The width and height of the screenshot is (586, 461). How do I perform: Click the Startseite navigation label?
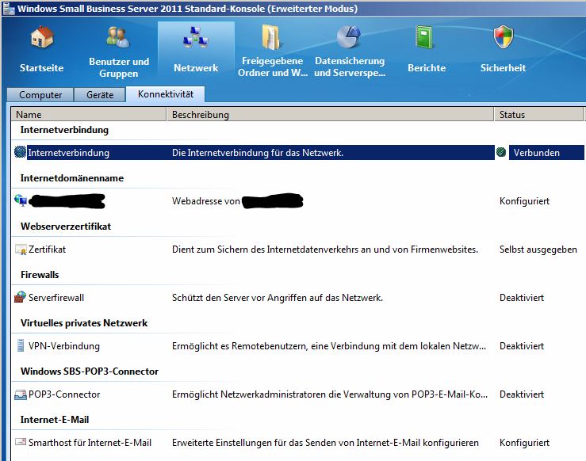pos(41,68)
